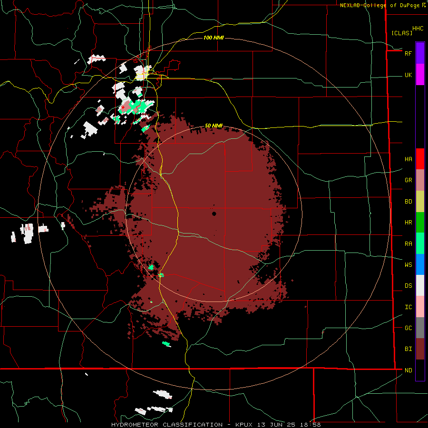Viewport: 428px width, 428px height.
Task: Click the [CLAS] legend heading
Action: point(402,33)
